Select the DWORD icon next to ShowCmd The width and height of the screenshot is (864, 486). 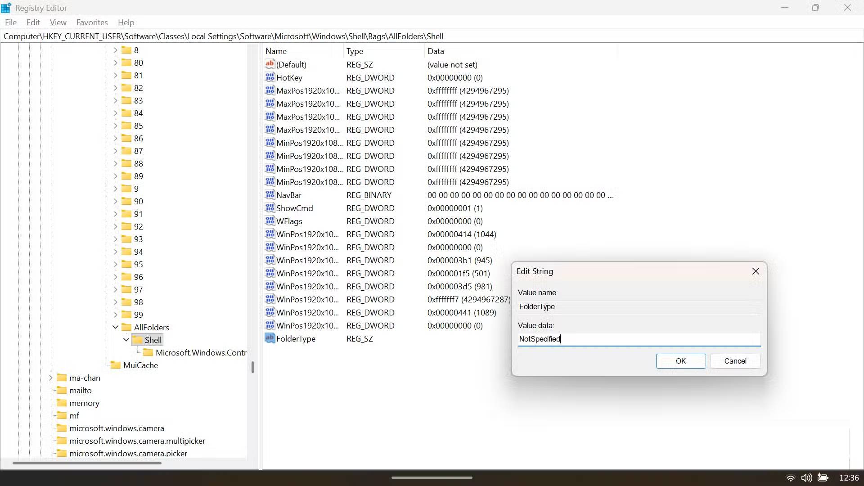269,208
